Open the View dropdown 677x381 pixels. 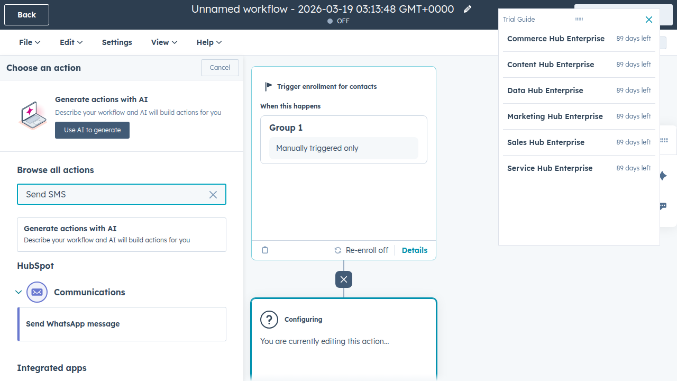click(164, 42)
